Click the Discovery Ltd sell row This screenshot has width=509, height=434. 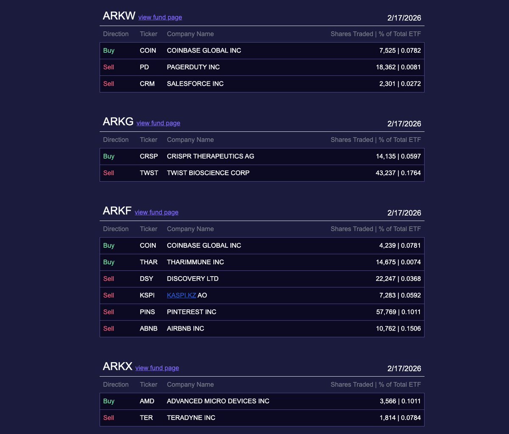pos(262,279)
